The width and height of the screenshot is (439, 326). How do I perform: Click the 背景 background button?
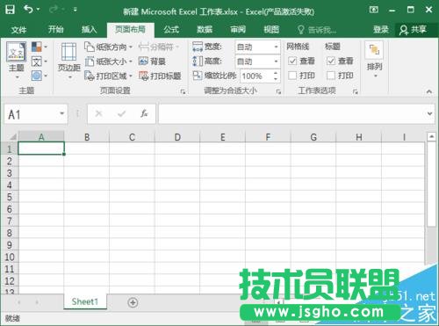click(152, 62)
